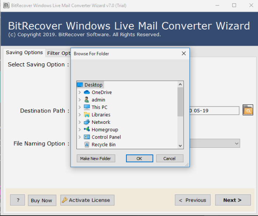
Task: Expand the Network node
Action: coord(80,122)
